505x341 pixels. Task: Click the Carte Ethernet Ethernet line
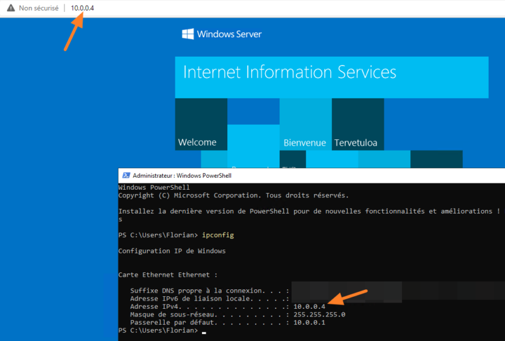click(168, 275)
